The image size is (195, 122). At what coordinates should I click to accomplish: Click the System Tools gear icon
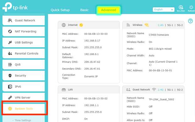10,109
